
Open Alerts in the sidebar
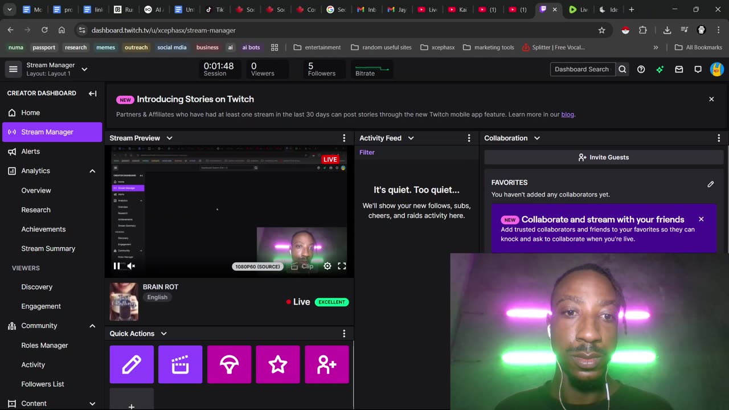coord(52,151)
